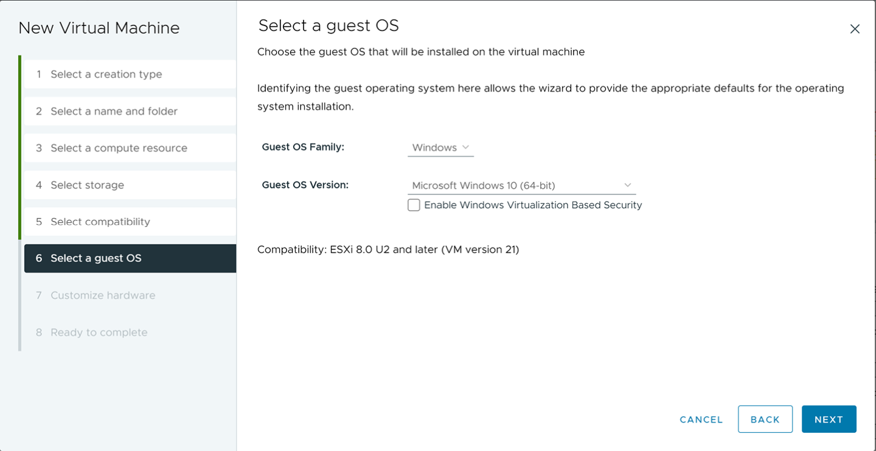The width and height of the screenshot is (876, 451).
Task: Enable Windows Virtualization Based Security checkbox
Action: point(414,205)
